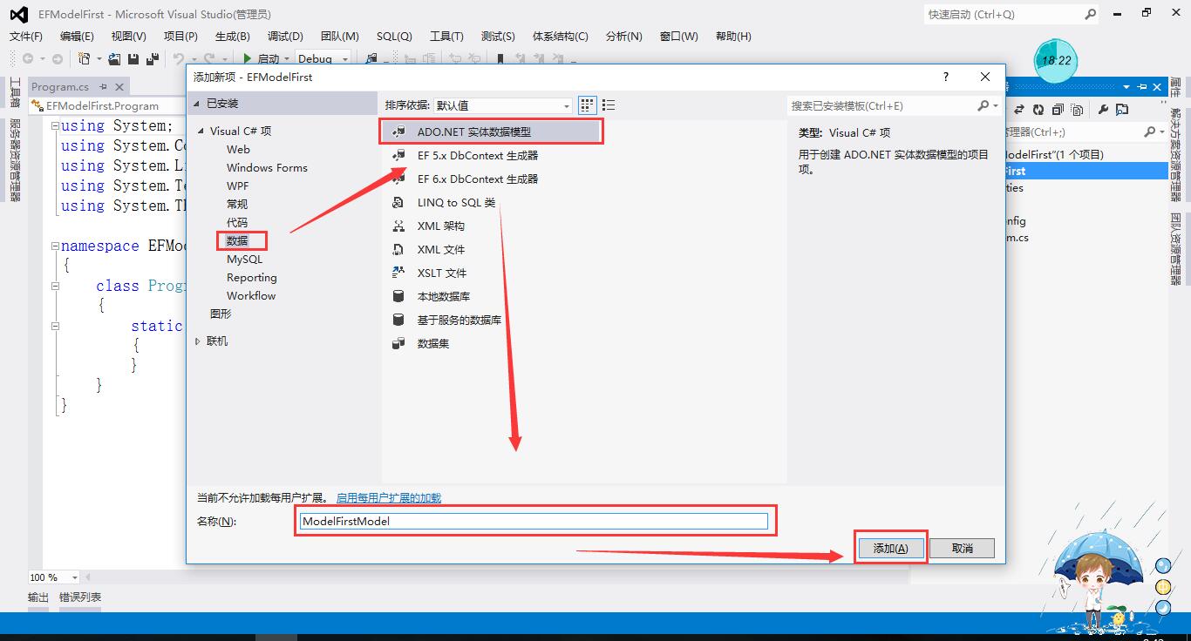The width and height of the screenshot is (1191, 641).
Task: Switch to the Program.cs tab
Action: pos(60,86)
